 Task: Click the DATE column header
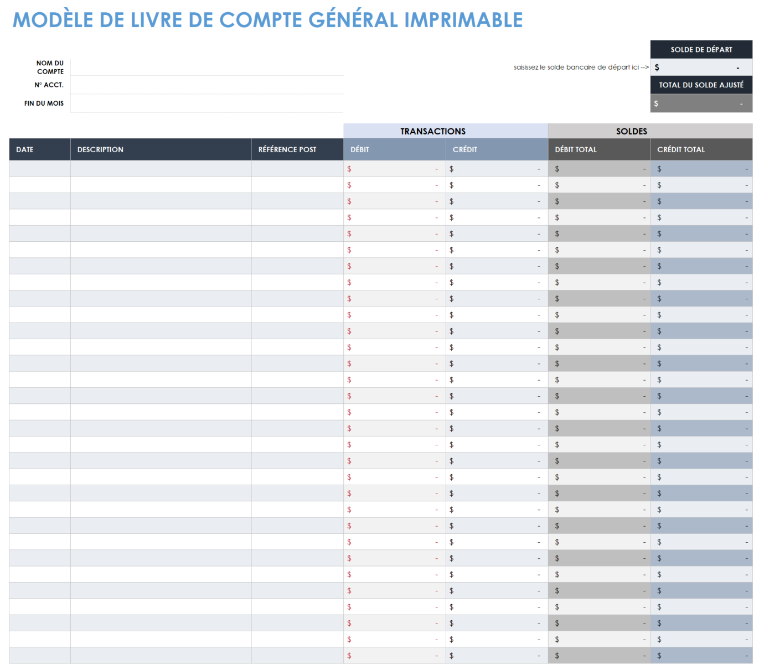(40, 149)
